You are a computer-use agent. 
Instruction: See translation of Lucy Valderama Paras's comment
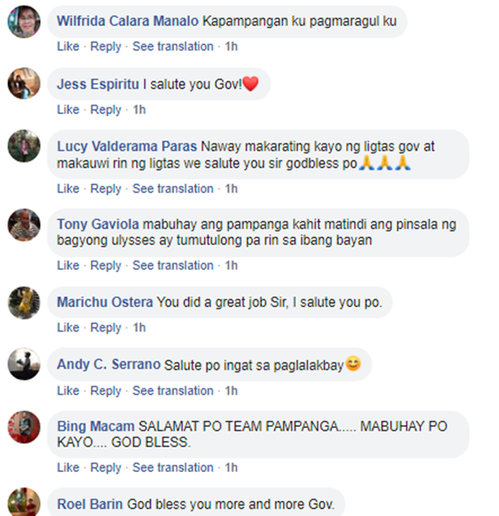[173, 188]
